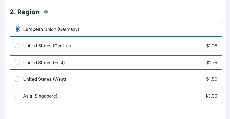Pick the United States (East) radio button
Viewport: 230px width, 119px height.
17,63
